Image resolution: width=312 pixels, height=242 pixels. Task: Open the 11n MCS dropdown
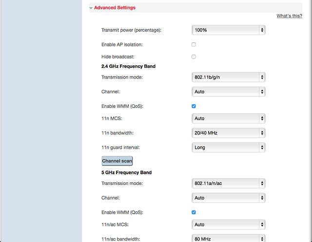point(229,118)
